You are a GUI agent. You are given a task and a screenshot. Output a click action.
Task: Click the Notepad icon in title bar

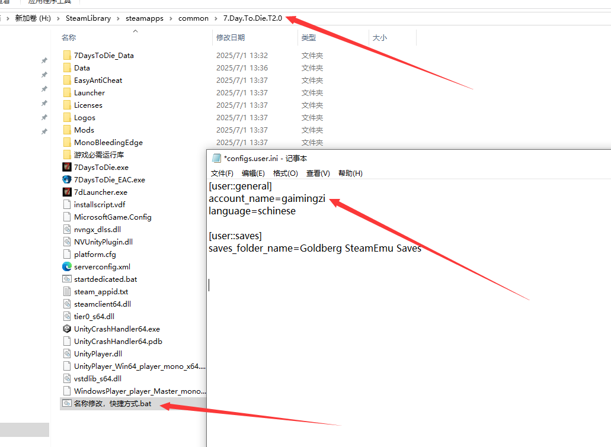[216, 158]
